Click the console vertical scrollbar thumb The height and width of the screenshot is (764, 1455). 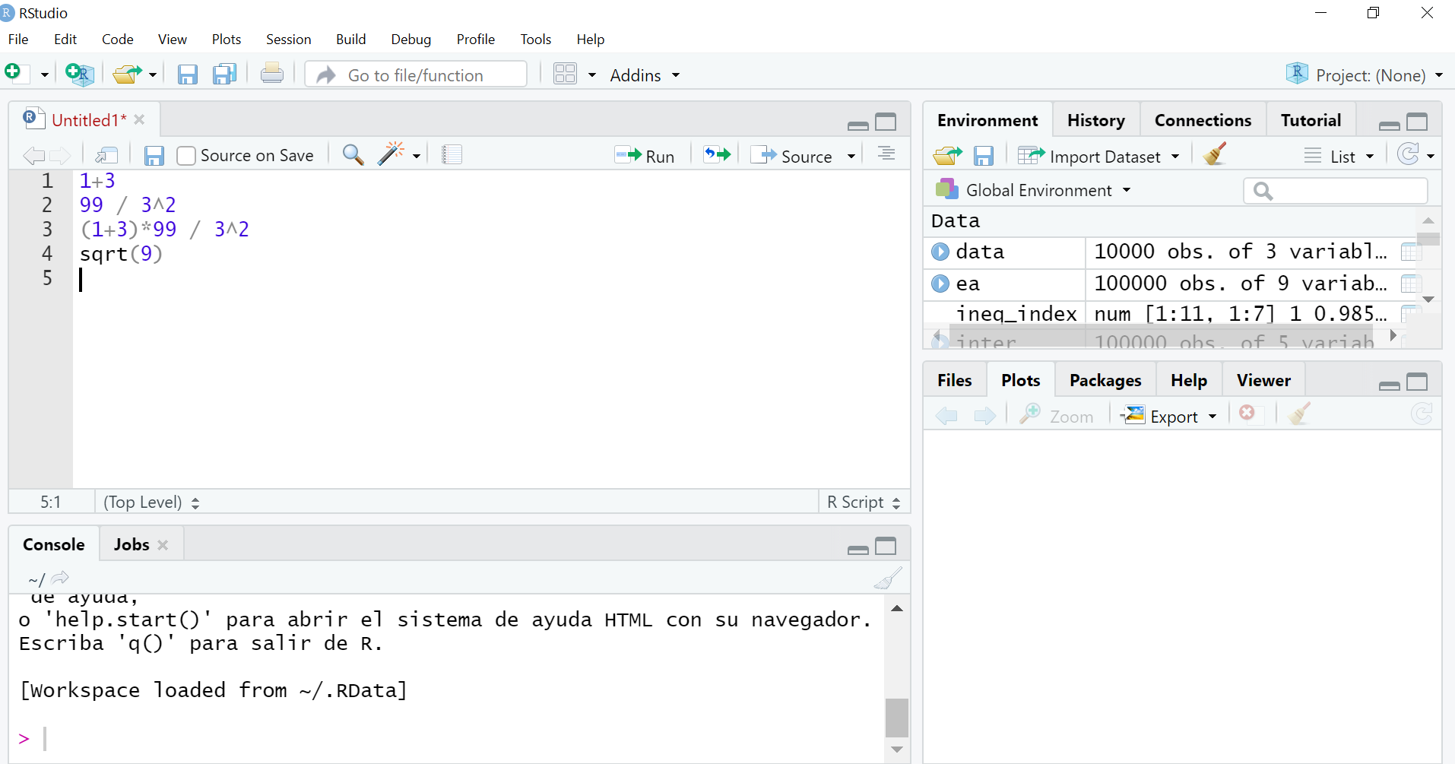[x=896, y=717]
